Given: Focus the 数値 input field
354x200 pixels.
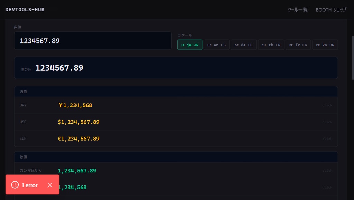Looking at the screenshot, I should click(x=93, y=41).
